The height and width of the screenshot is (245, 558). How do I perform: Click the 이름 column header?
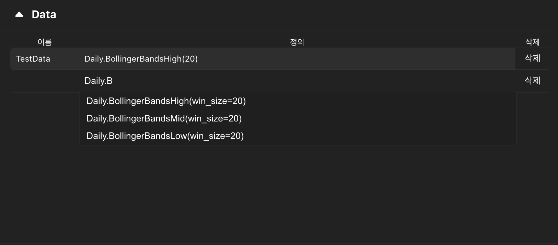click(45, 42)
